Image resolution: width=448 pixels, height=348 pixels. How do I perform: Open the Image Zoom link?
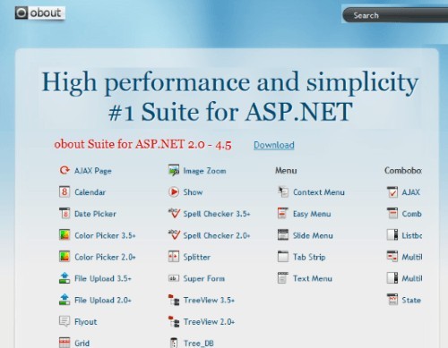coord(204,171)
